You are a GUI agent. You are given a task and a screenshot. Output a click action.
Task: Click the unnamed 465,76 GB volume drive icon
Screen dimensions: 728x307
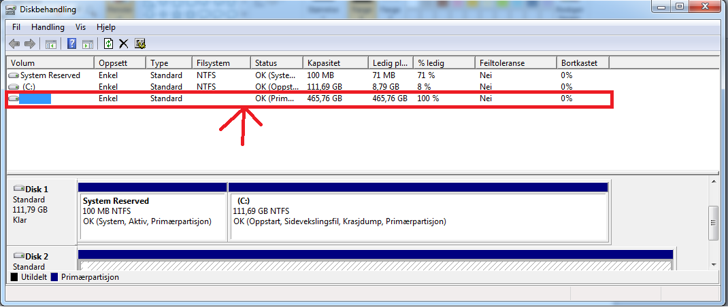pyautogui.click(x=14, y=98)
